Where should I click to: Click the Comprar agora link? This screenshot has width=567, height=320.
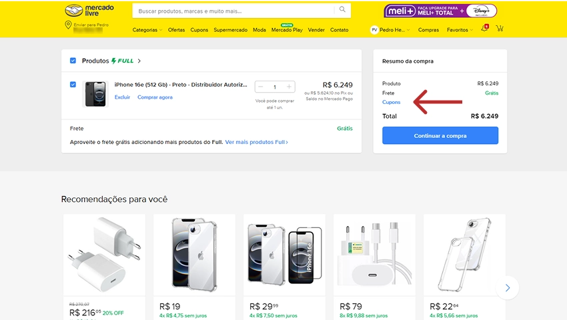pos(155,97)
